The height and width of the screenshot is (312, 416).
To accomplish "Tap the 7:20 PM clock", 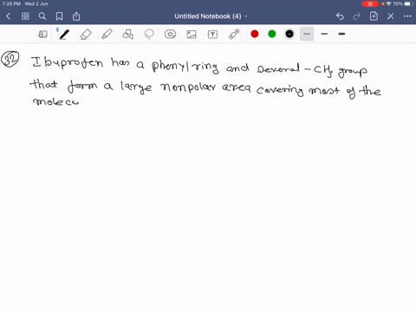I will click(11, 3).
